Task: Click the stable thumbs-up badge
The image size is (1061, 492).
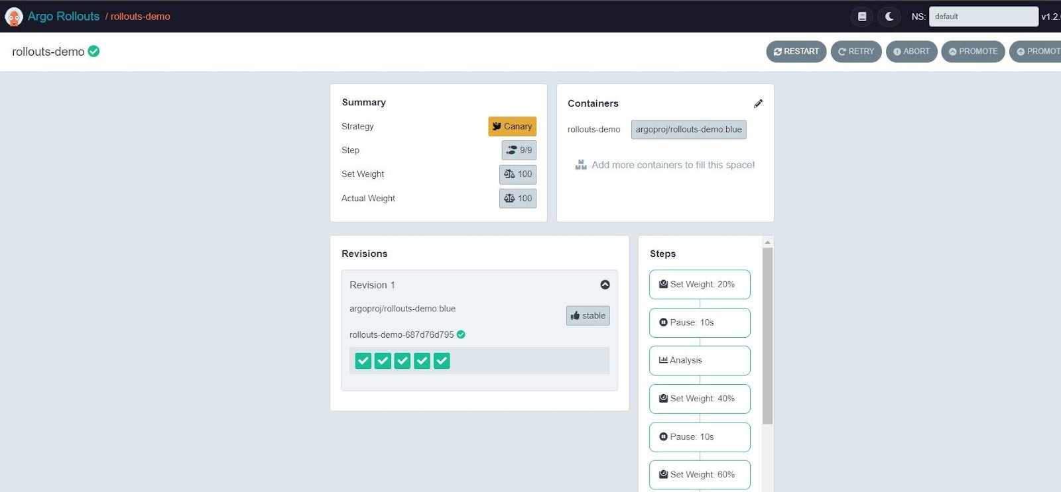Action: coord(588,316)
